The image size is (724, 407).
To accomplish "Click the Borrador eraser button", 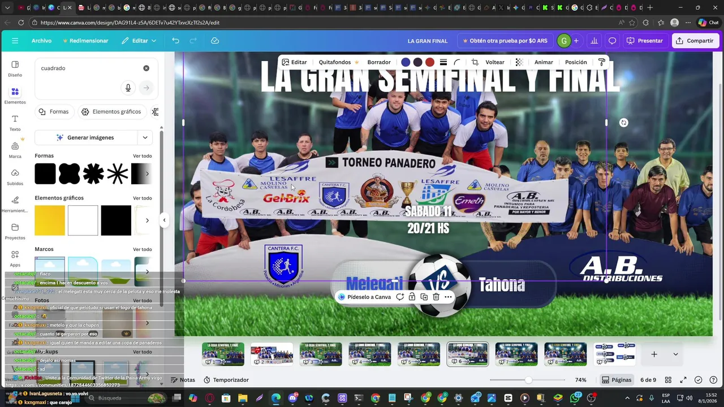I will [x=379, y=62].
